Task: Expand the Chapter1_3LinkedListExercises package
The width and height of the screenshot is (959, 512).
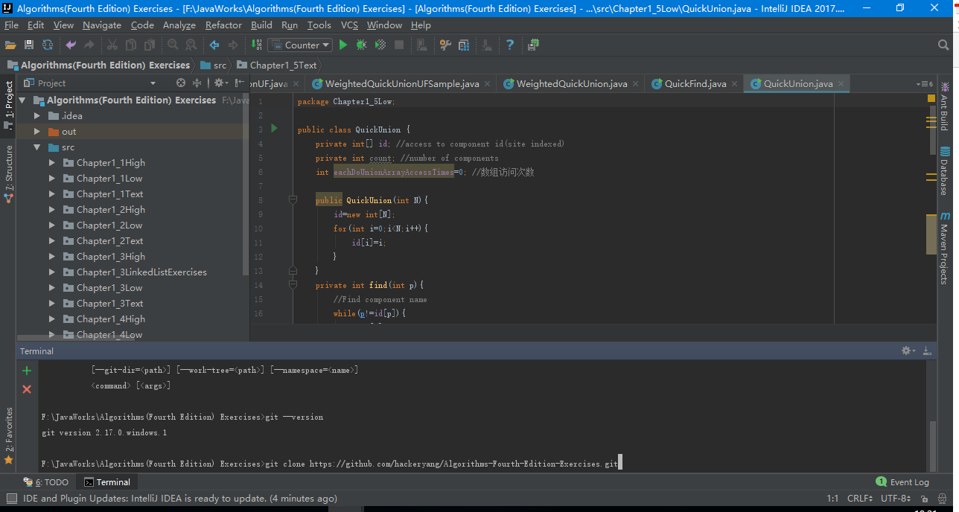Action: click(x=52, y=272)
